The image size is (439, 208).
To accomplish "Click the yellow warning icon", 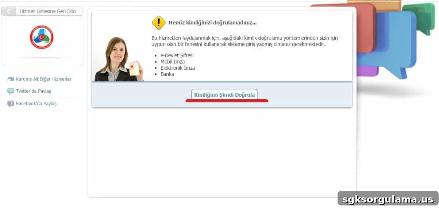I will point(158,22).
